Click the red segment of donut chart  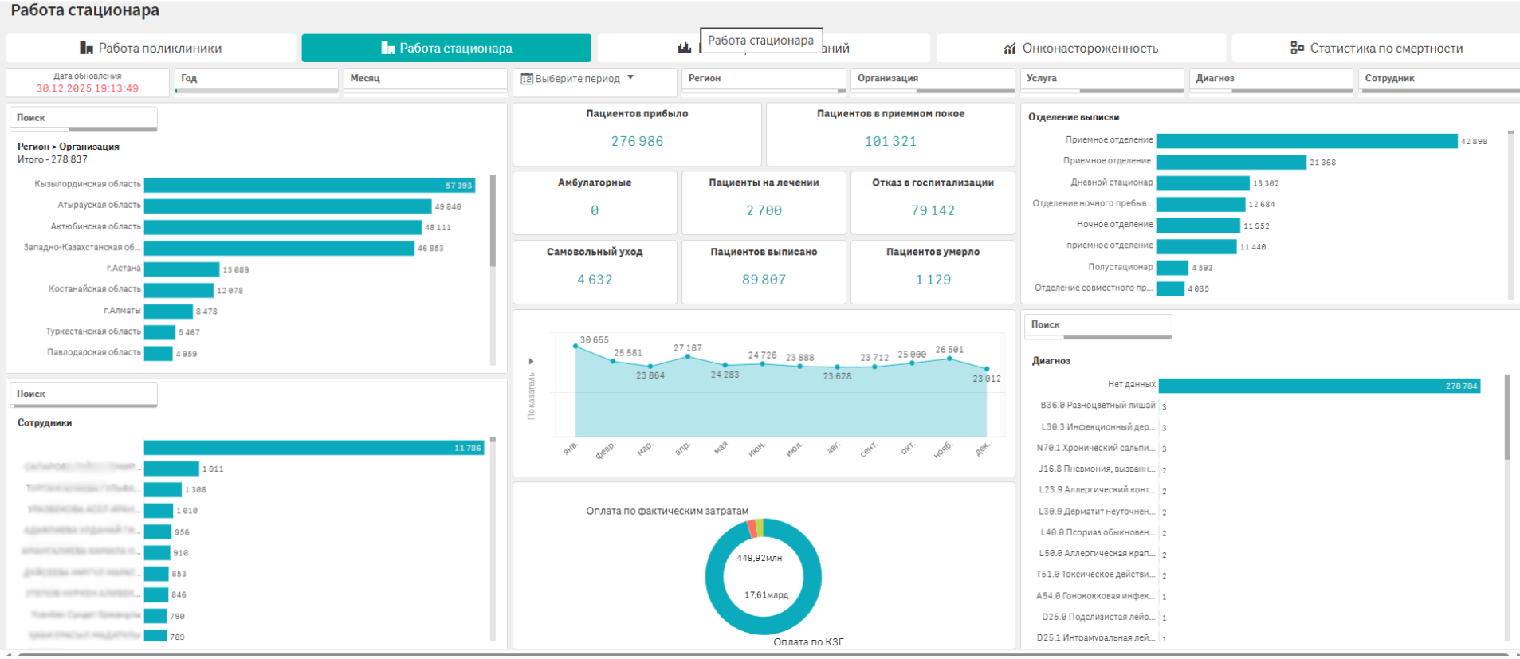751,528
